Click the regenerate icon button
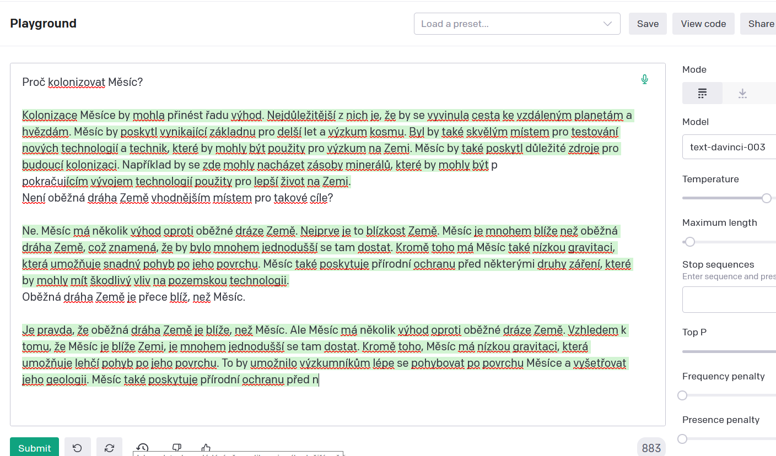 [x=109, y=447]
